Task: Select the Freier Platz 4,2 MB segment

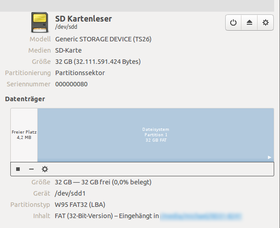Action: [24, 135]
